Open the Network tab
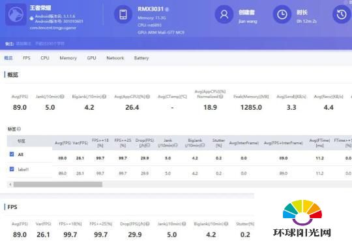Viewport: 352px width, 243px height. tap(115, 58)
